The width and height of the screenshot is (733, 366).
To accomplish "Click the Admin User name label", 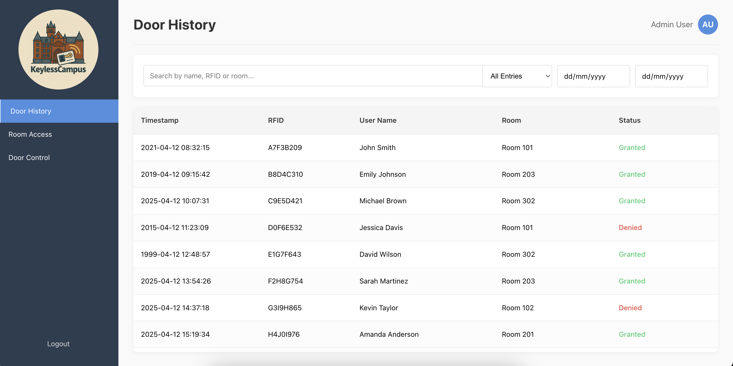I will click(672, 24).
